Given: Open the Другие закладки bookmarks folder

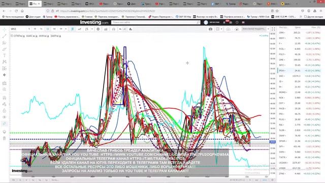Looking at the screenshot, I should (314, 17).
